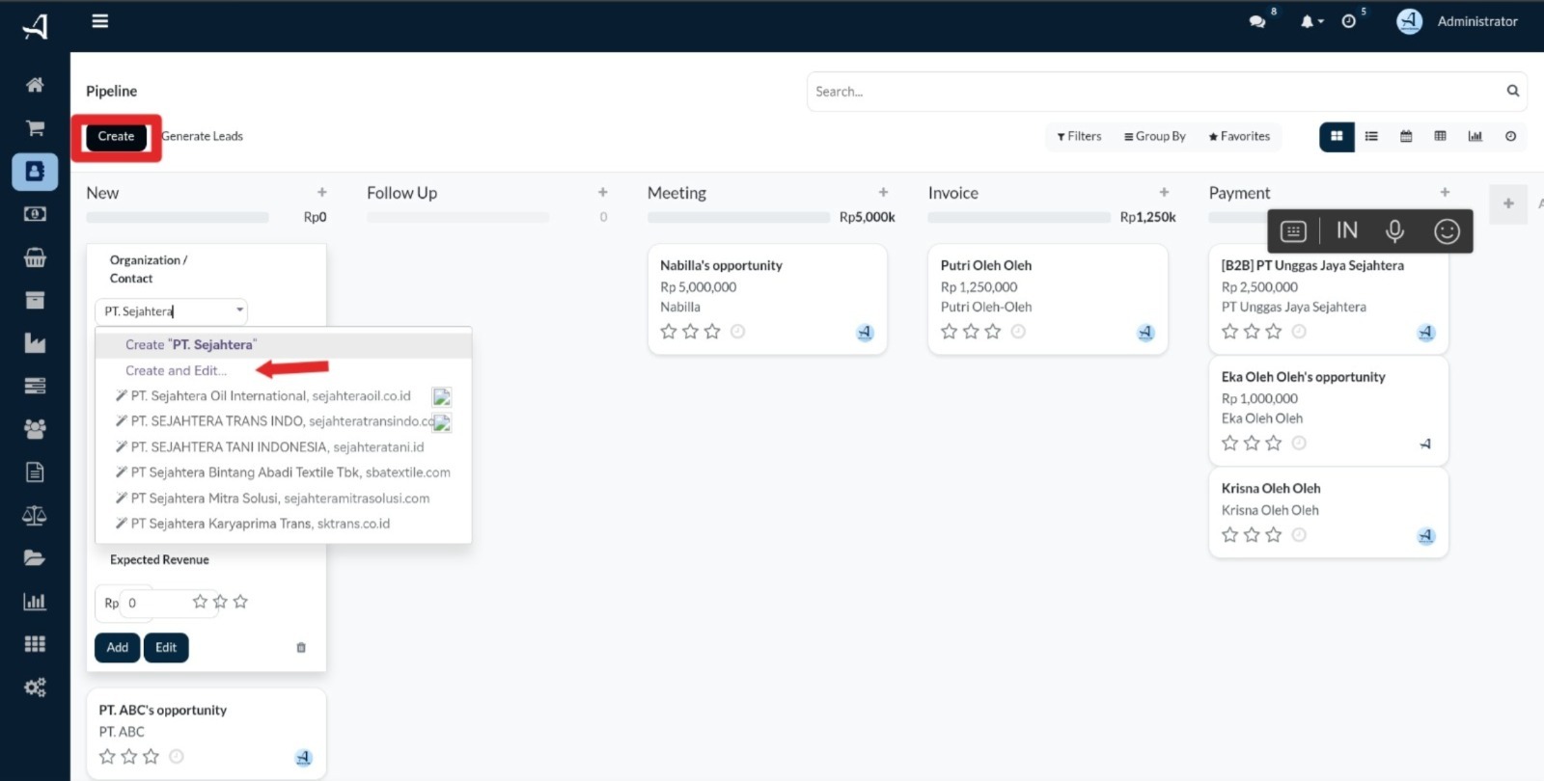
Task: Set third priority star on Krisna Oleh Oleh card
Action: click(x=1274, y=535)
